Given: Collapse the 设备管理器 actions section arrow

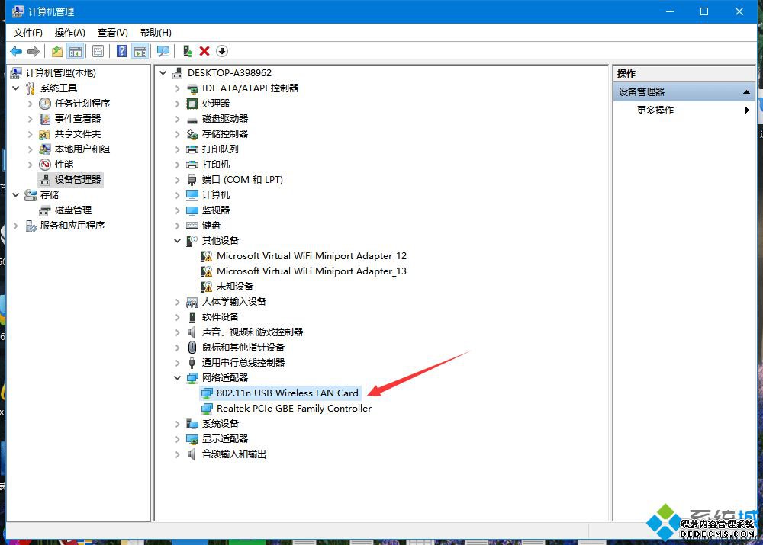Looking at the screenshot, I should 746,92.
